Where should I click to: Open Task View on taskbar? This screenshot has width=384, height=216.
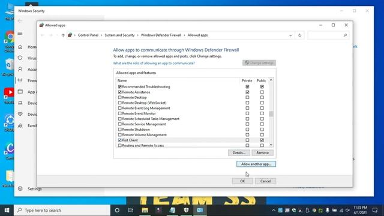click(x=131, y=210)
